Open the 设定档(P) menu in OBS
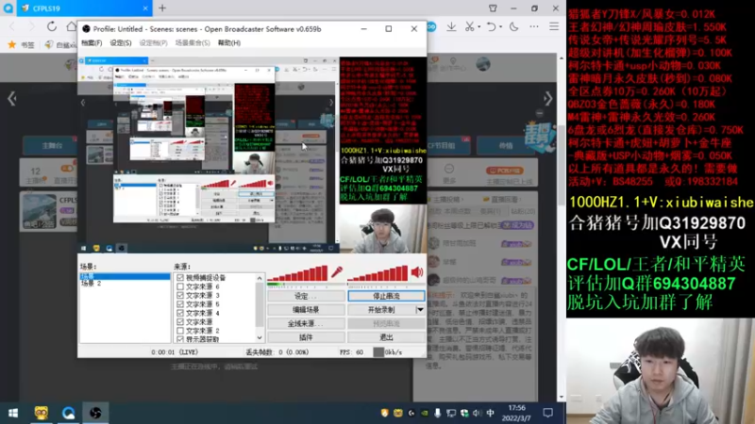The width and height of the screenshot is (755, 424). [x=153, y=42]
